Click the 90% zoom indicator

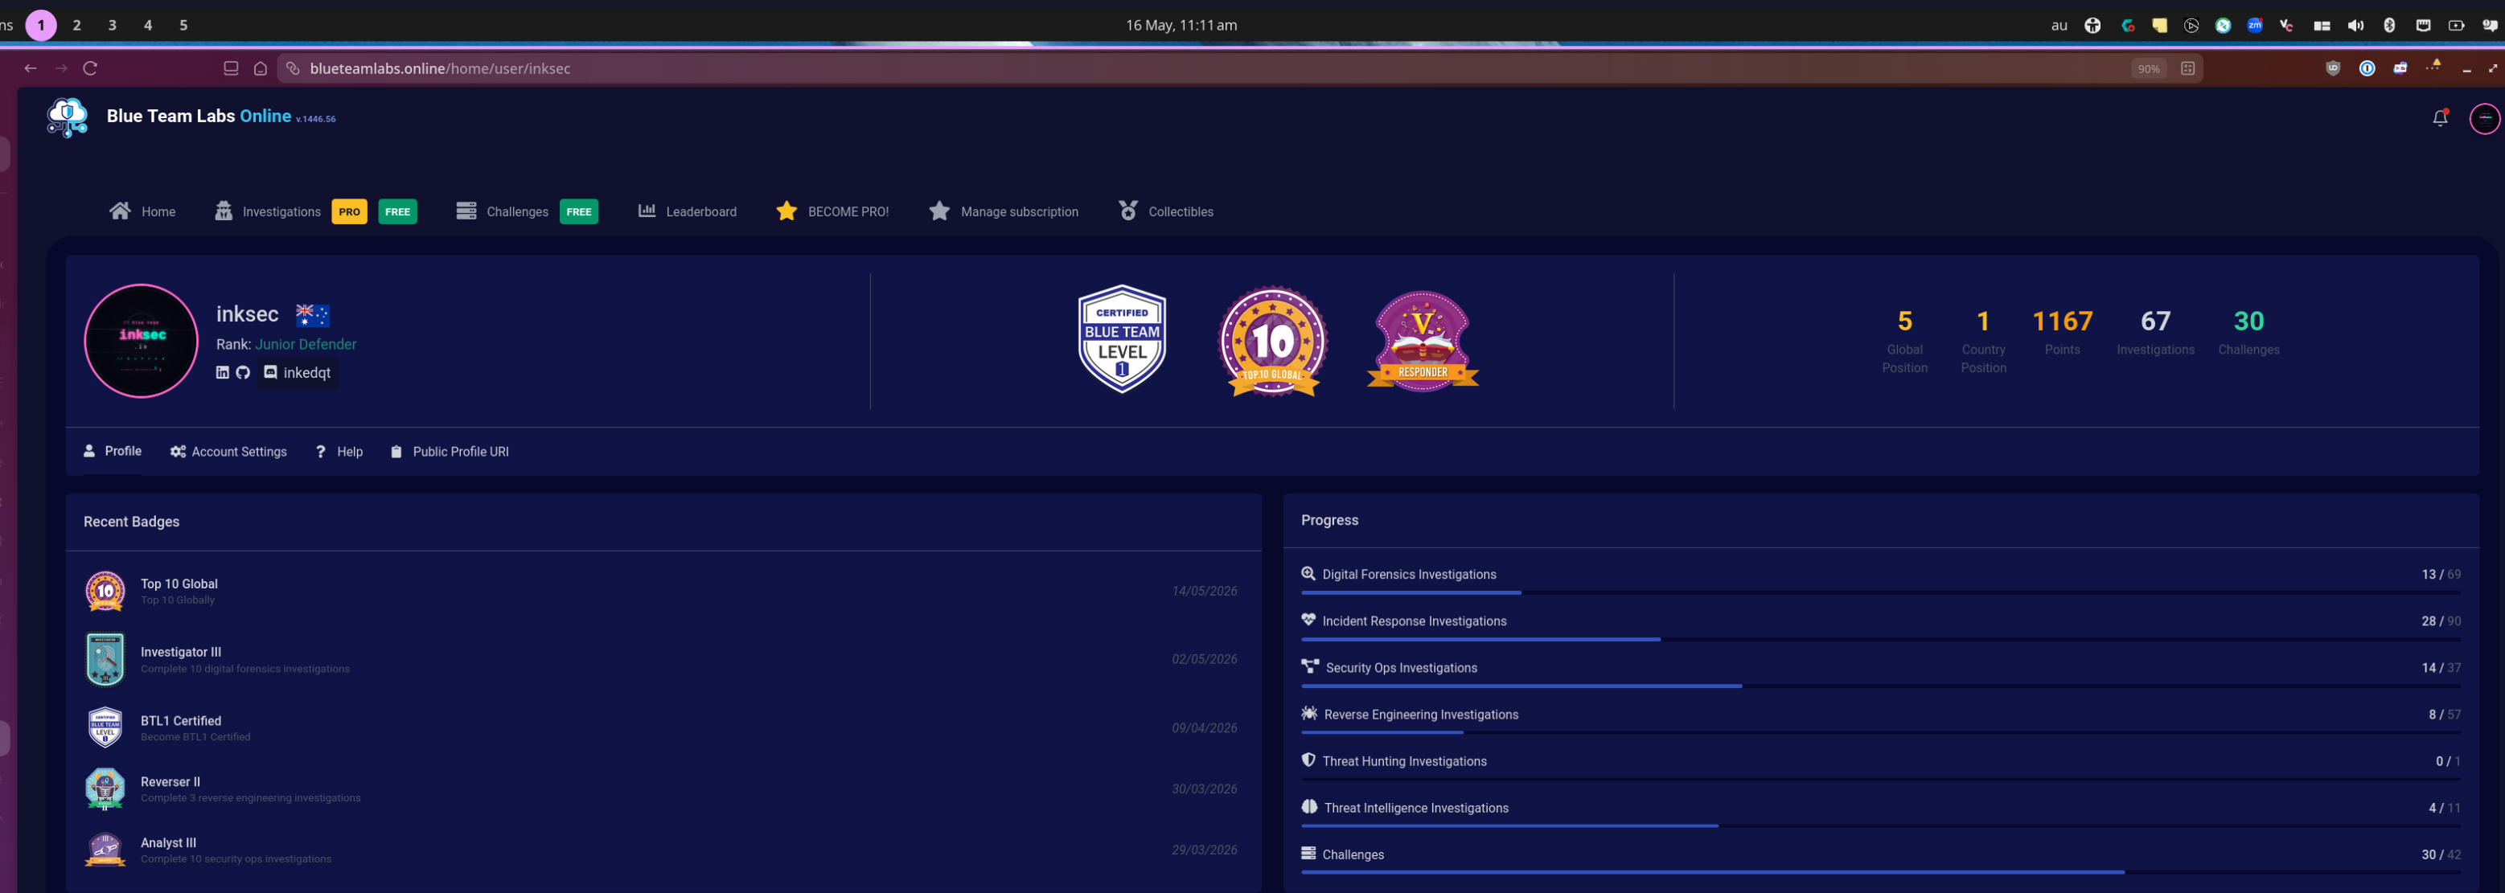2148,69
